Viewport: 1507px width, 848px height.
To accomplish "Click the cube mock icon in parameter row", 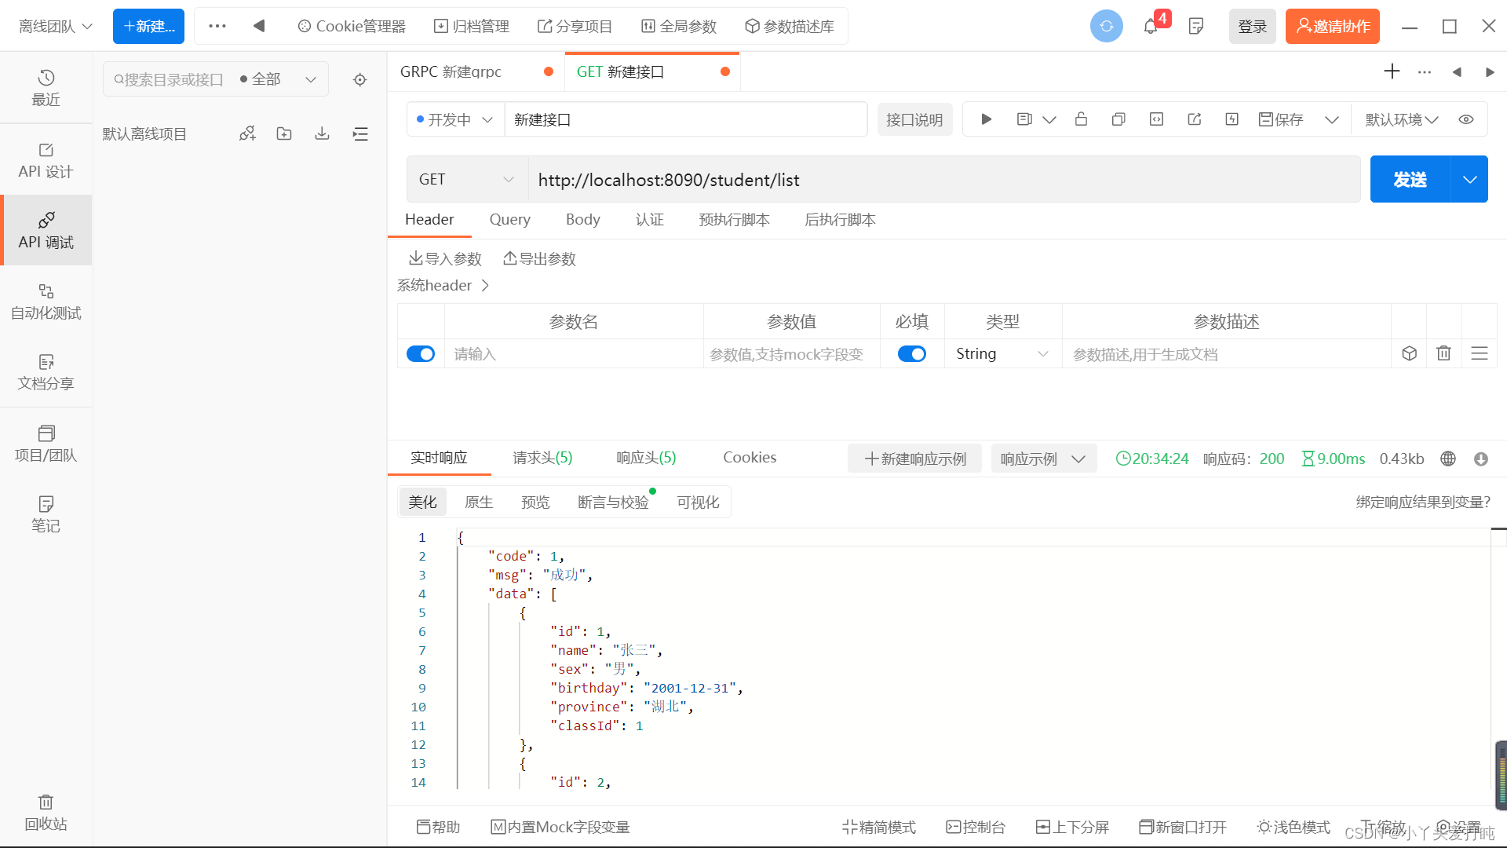I will point(1409,353).
